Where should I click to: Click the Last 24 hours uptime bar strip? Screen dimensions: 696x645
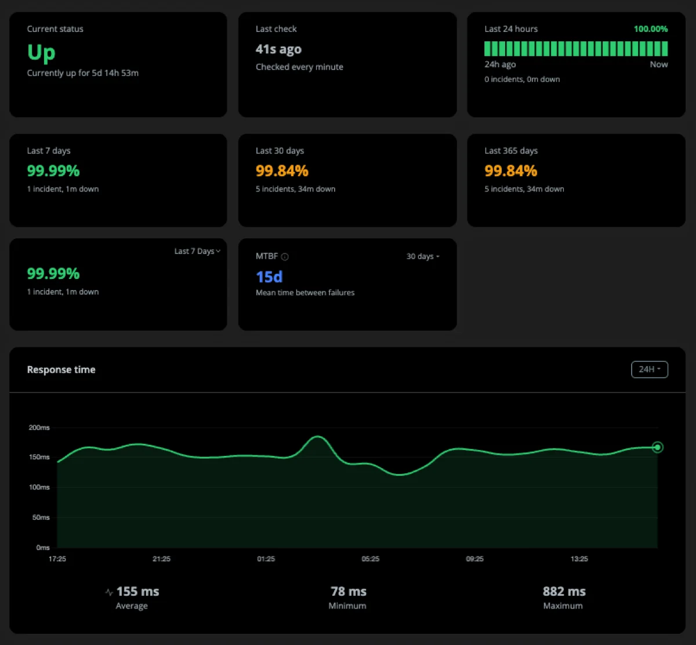tap(576, 49)
